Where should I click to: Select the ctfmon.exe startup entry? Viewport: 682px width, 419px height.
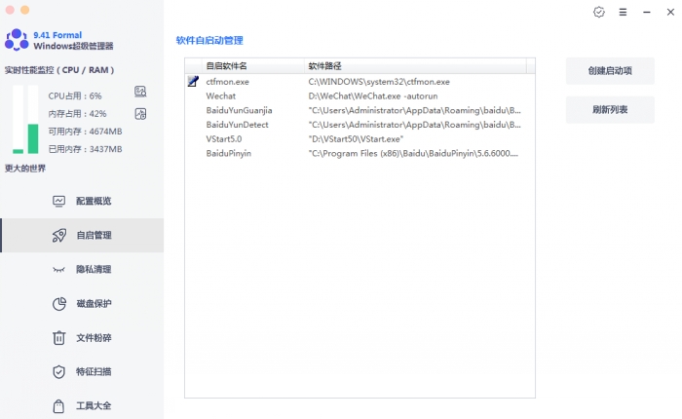click(x=360, y=81)
